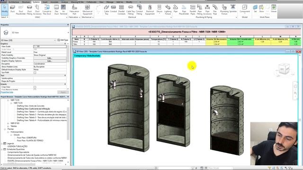
Task: Pick Parallel Conduits tool
Action: click(121, 9)
